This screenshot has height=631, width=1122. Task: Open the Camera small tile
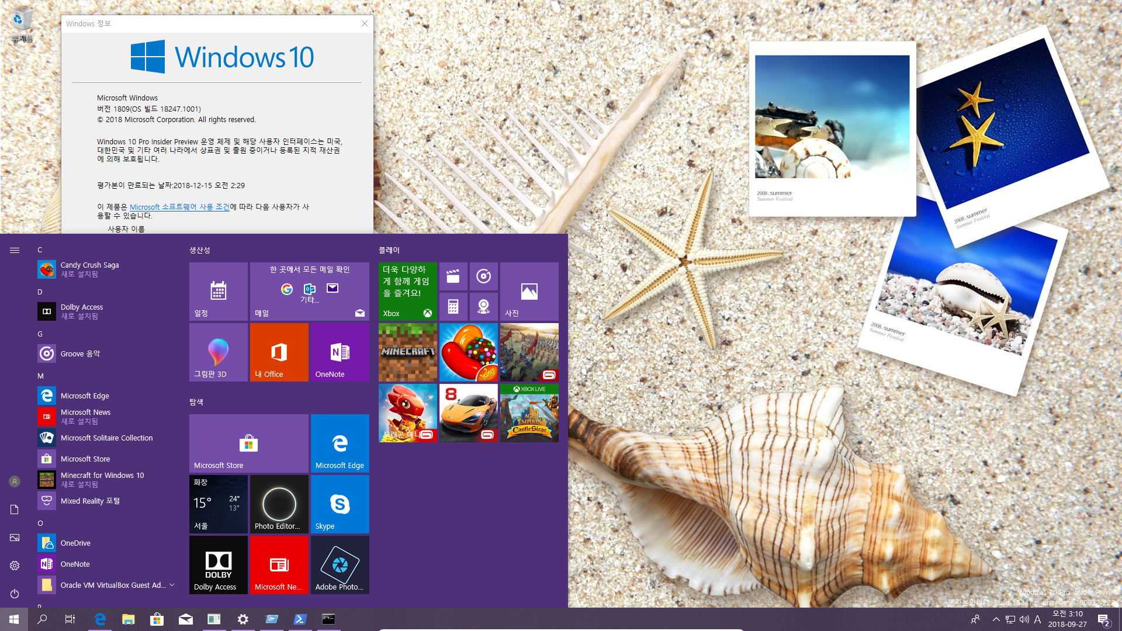pyautogui.click(x=483, y=307)
